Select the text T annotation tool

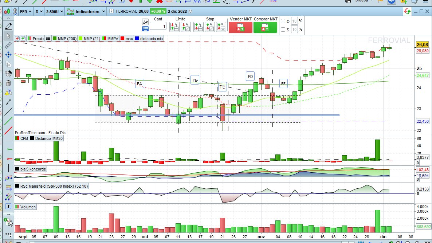[x=8, y=206]
